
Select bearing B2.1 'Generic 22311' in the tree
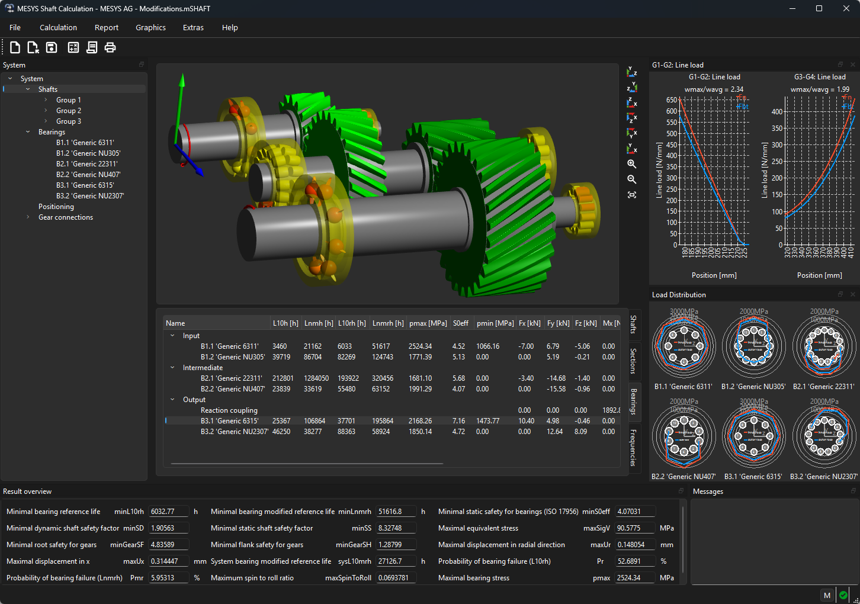point(87,164)
